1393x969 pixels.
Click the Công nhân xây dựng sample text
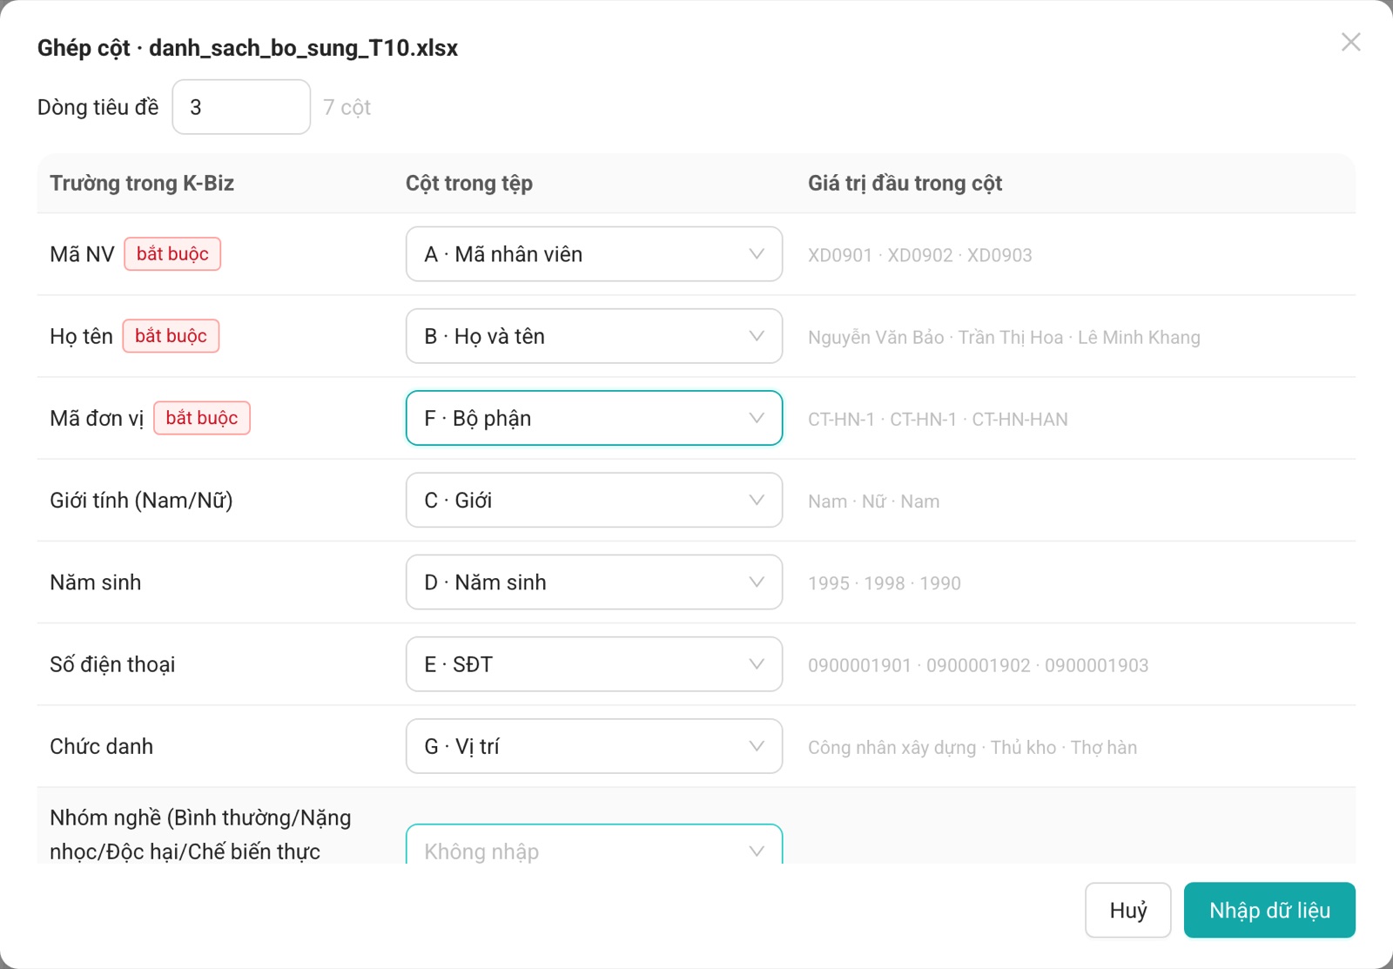(x=972, y=747)
